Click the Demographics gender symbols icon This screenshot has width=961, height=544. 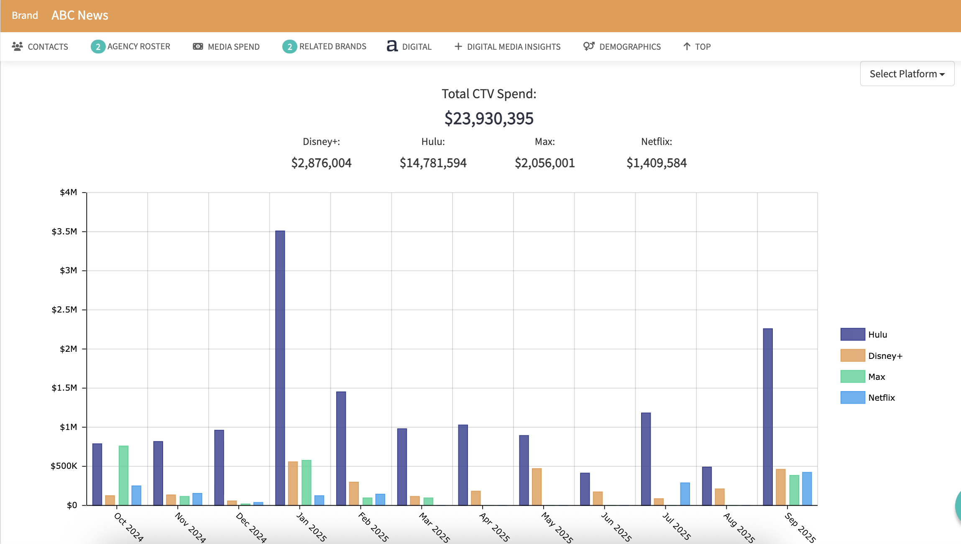(589, 46)
